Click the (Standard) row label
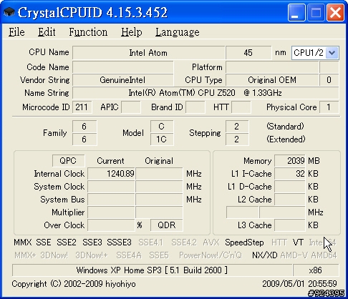The image size is (348, 299). point(285,127)
